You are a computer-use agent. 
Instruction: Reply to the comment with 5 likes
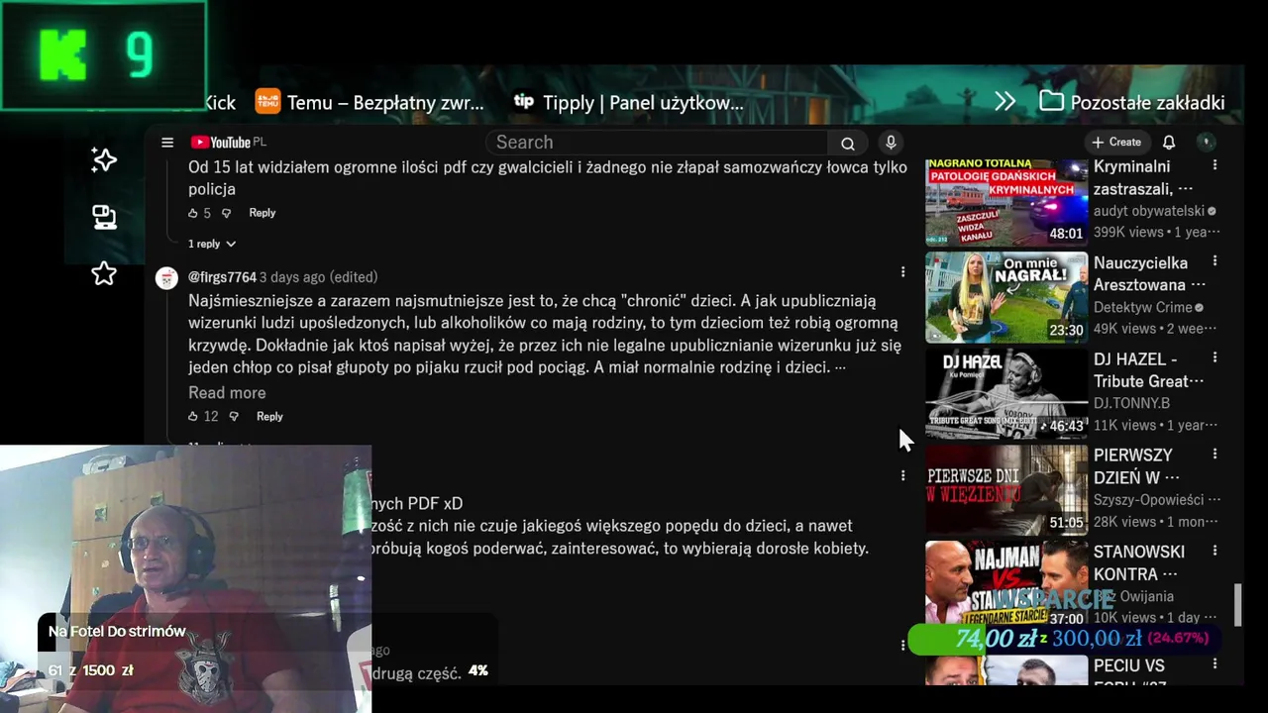[x=263, y=213]
